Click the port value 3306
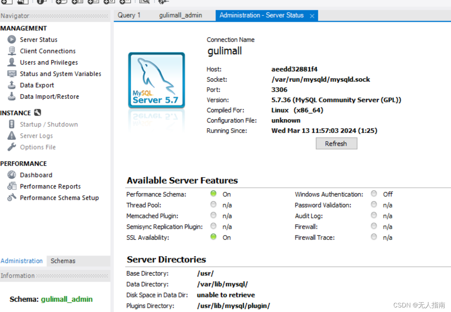 tap(279, 90)
